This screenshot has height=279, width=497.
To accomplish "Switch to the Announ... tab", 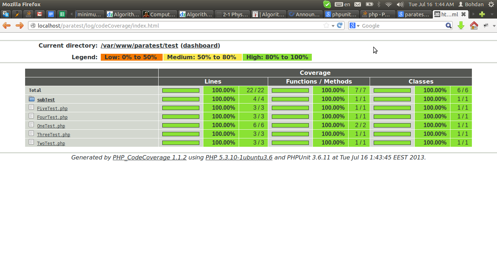I will tap(305, 14).
